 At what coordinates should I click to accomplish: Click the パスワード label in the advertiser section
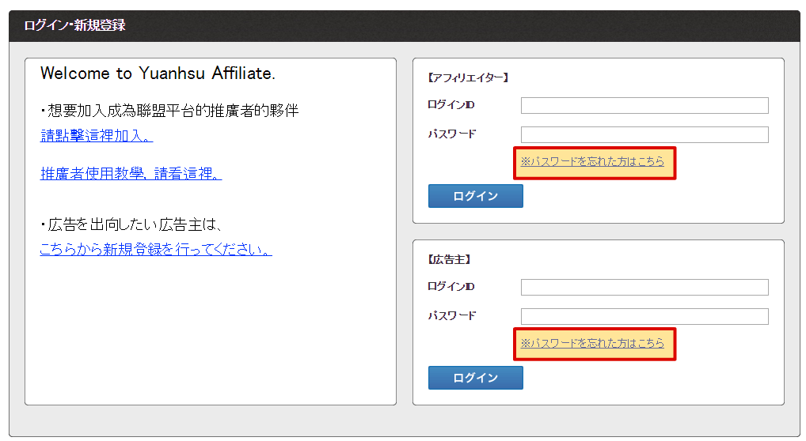pos(452,316)
